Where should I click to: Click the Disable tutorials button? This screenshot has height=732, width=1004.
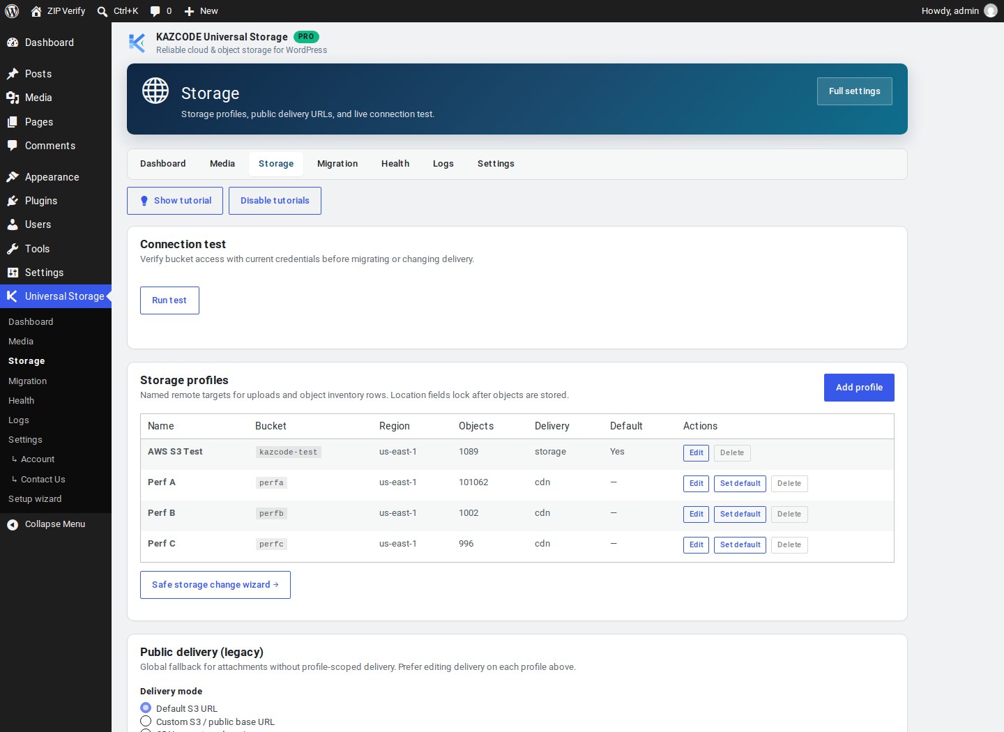pos(275,201)
